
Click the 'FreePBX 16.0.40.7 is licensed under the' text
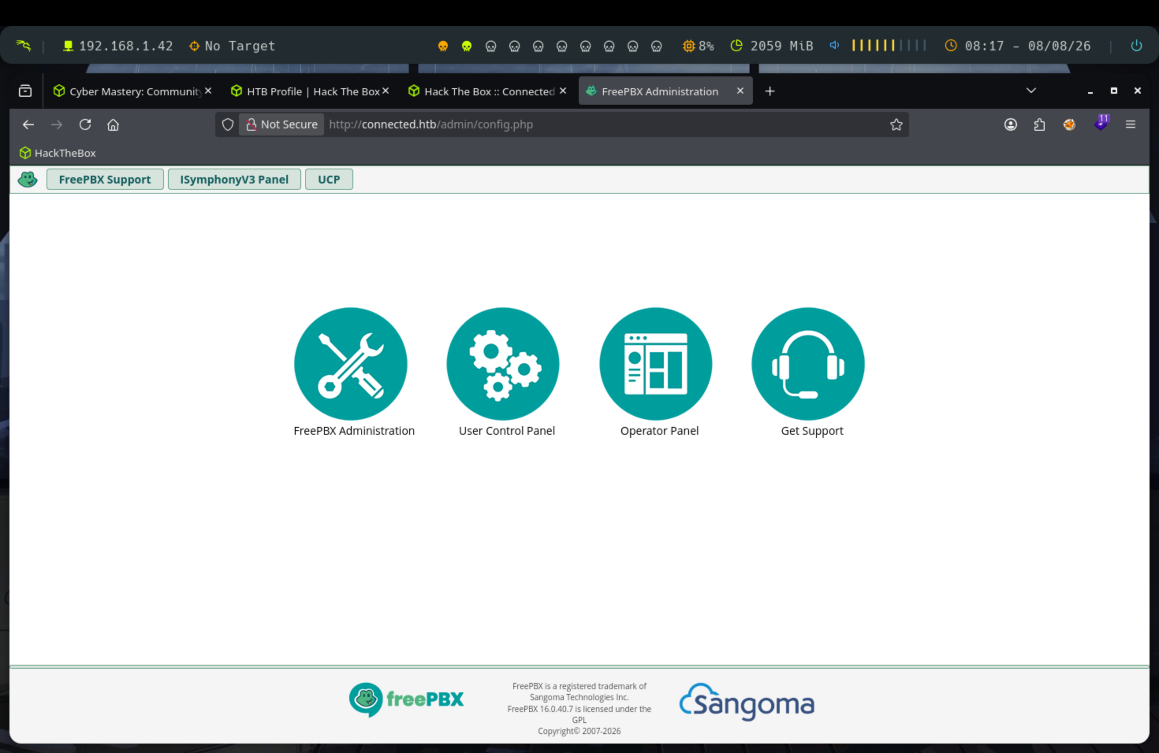coord(579,709)
